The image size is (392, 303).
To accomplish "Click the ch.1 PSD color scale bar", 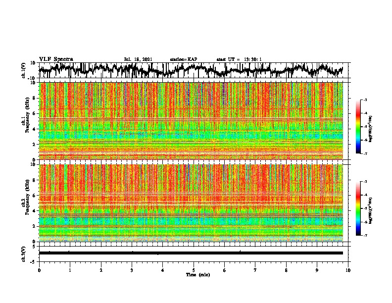I will [358, 127].
